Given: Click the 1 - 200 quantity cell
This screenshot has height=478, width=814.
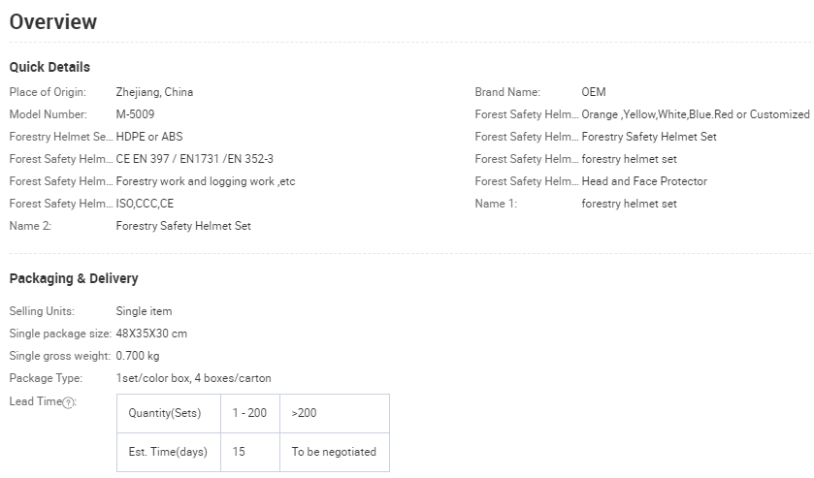Looking at the screenshot, I should (249, 413).
